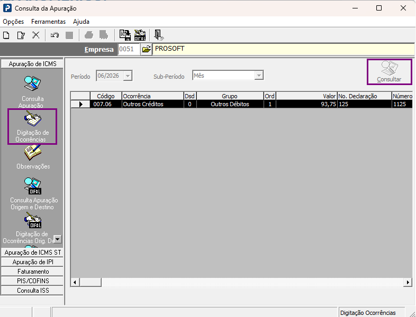Open Consulta Apuração Origem e Destino
The height and width of the screenshot is (317, 416).
pos(33,193)
